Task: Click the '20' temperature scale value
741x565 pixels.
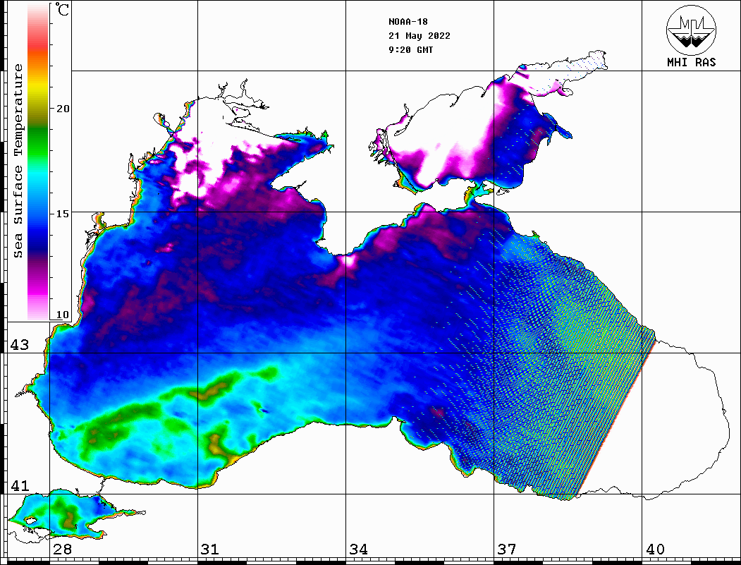Action: [62, 109]
